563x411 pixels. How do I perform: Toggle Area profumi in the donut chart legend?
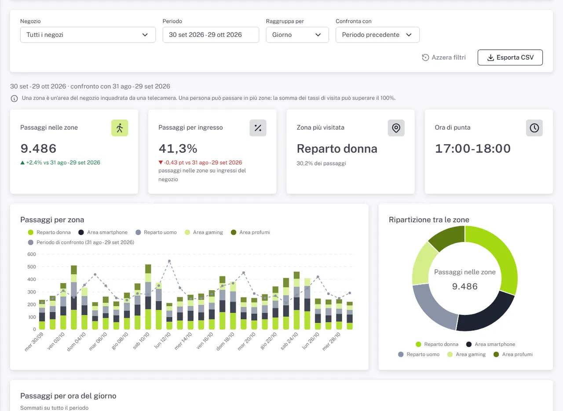(513, 354)
